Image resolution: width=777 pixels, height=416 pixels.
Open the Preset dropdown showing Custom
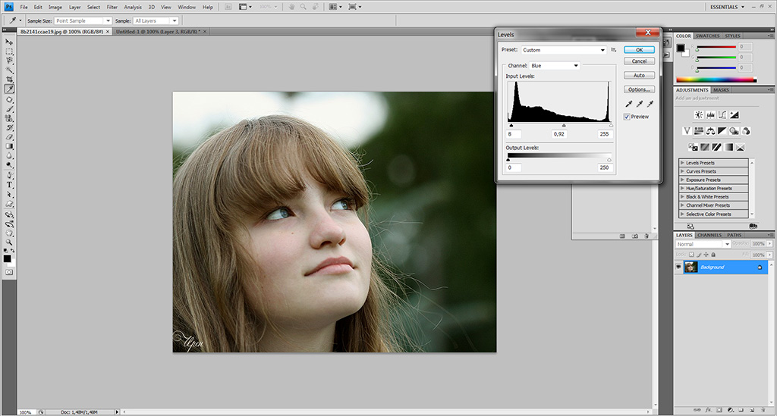(x=564, y=50)
